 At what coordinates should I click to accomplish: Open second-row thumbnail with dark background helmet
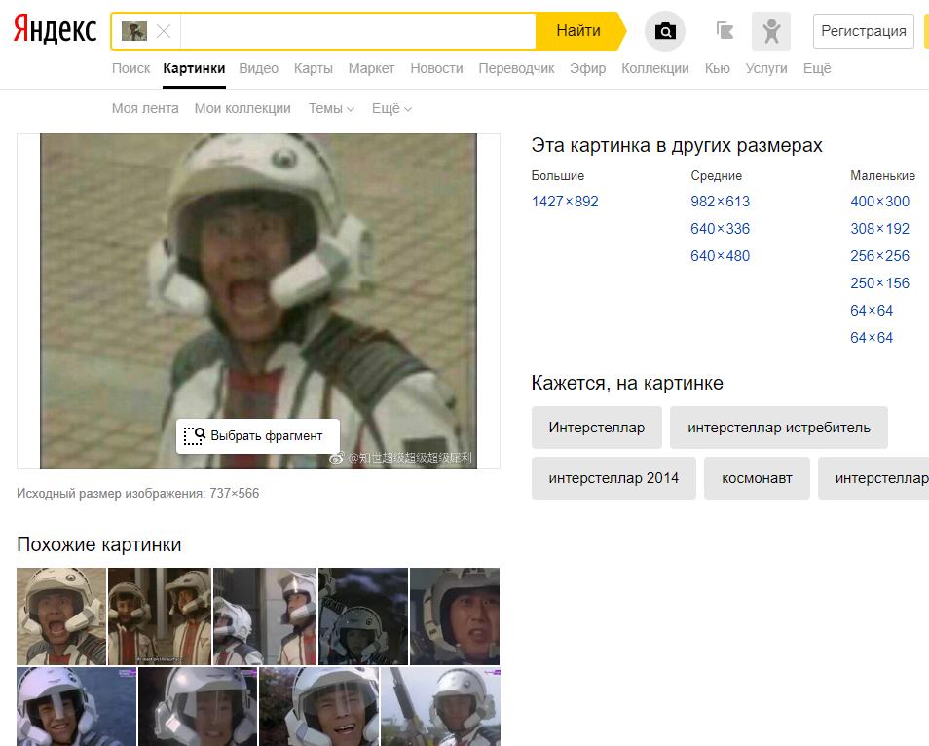[x=198, y=706]
